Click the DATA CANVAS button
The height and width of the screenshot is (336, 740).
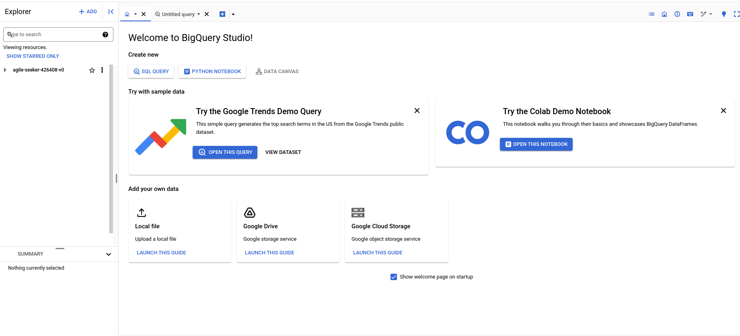(277, 72)
